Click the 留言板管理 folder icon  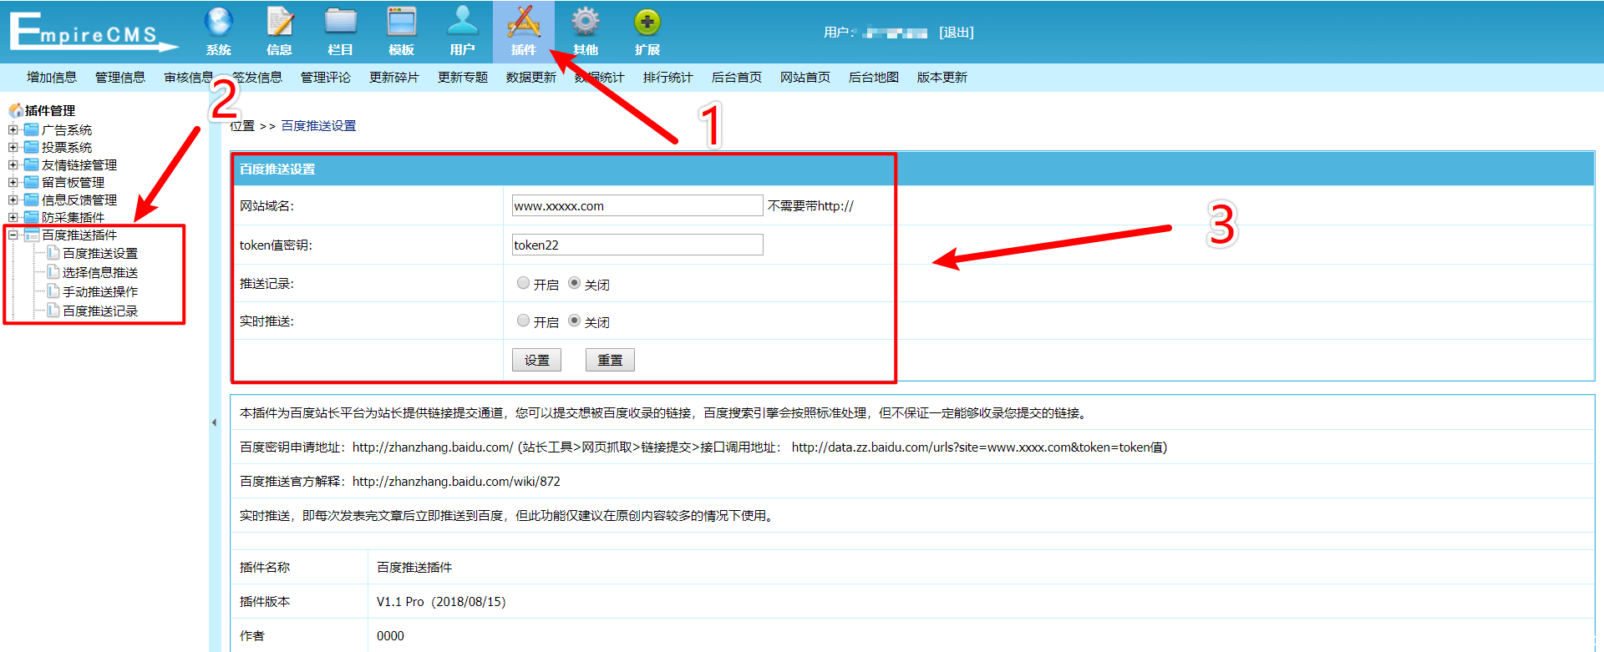click(32, 182)
